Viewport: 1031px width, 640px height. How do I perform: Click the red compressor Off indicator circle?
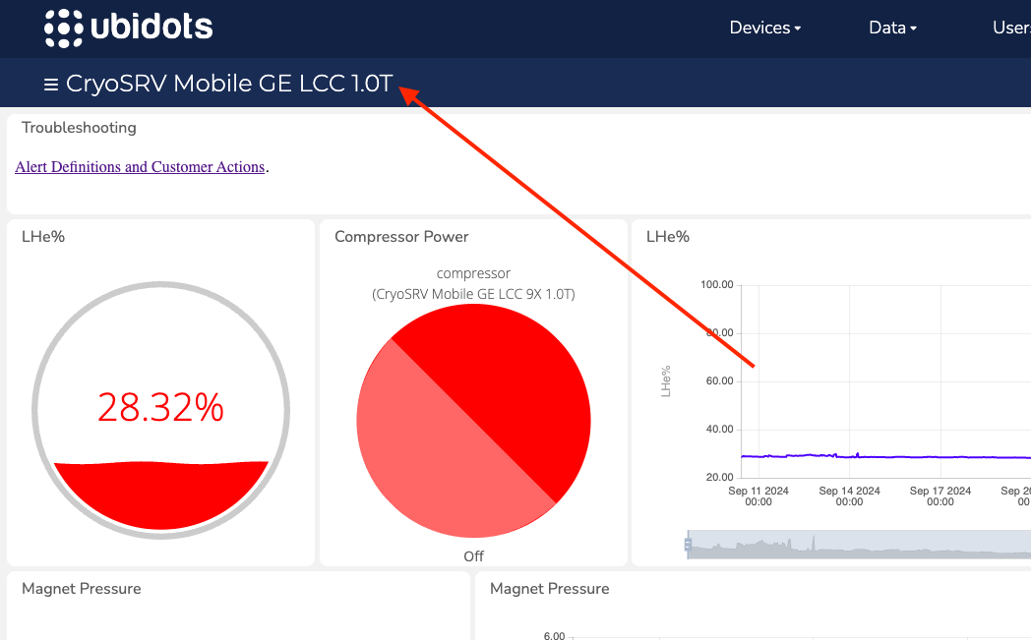pyautogui.click(x=473, y=421)
